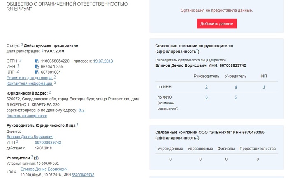Copy the OGRN number 1186658054220
The height and width of the screenshot is (178, 288).
point(37,61)
